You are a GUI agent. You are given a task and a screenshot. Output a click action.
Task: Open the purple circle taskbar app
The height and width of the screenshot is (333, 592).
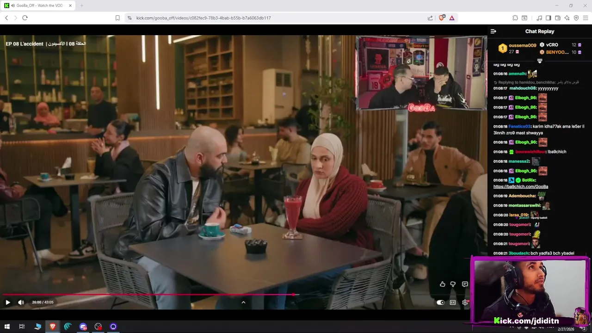point(113,327)
